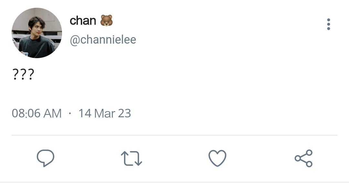Click the date 14 Mar 23
This screenshot has height=188, width=349.
click(105, 113)
